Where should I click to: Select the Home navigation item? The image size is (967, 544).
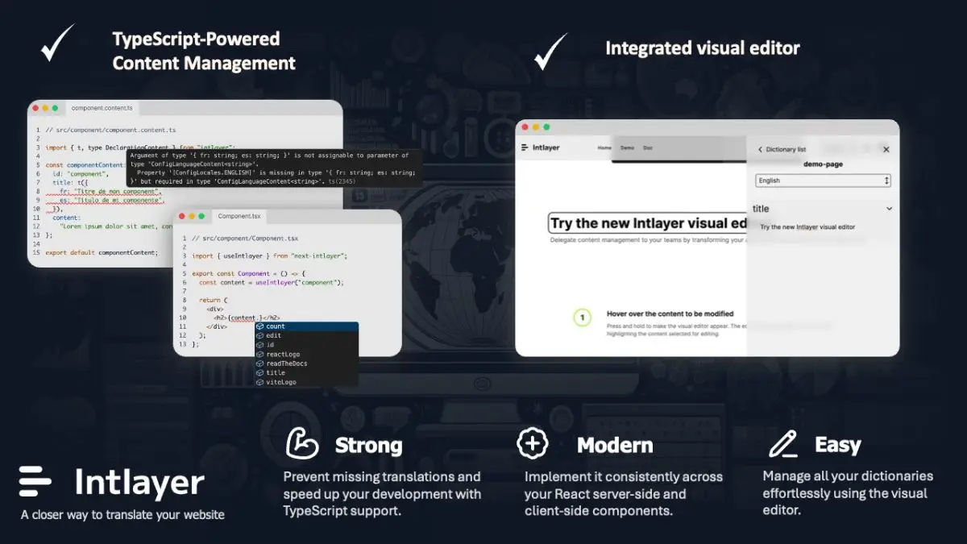click(604, 148)
